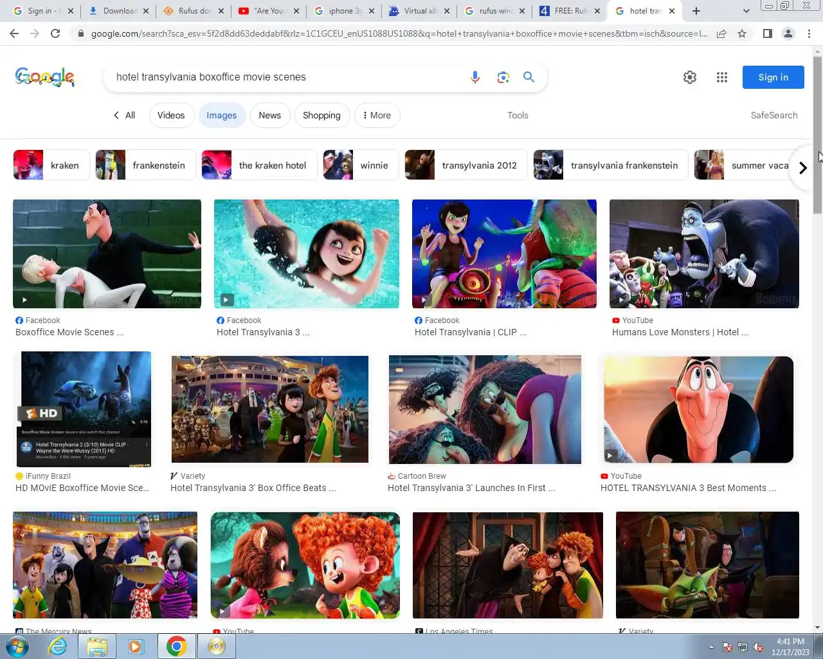Switch to the Videos tab
823x659 pixels.
pyautogui.click(x=171, y=115)
